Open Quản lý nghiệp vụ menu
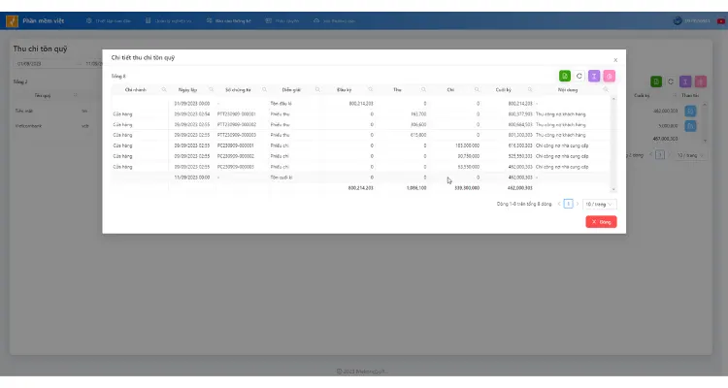This screenshot has width=728, height=388. (x=169, y=21)
